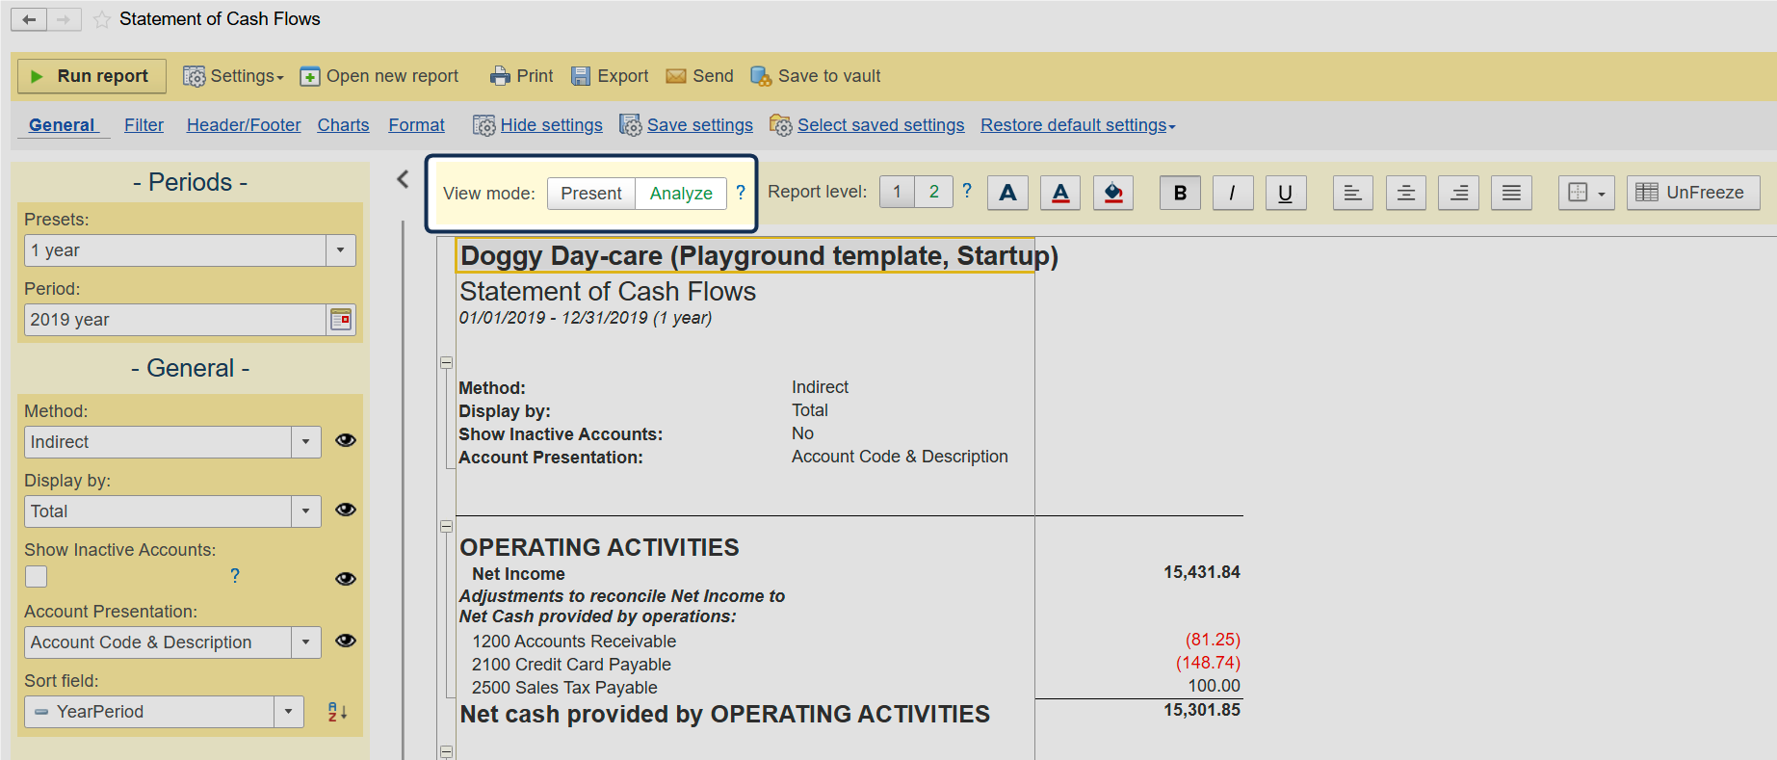Click the Run report button
The height and width of the screenshot is (760, 1777).
[x=91, y=76]
